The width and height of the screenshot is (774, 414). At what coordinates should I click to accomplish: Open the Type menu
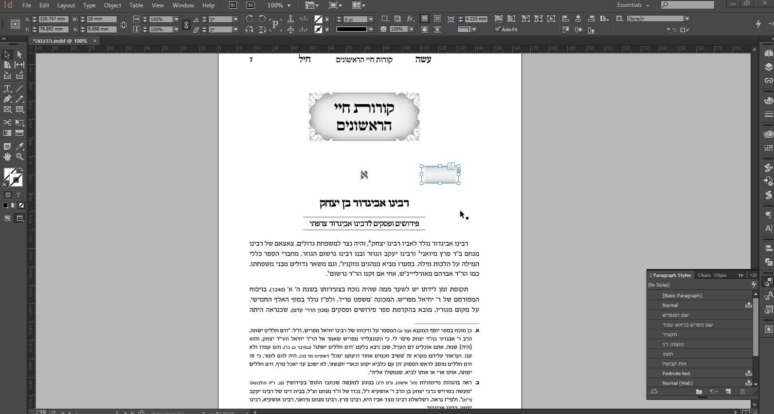89,5
